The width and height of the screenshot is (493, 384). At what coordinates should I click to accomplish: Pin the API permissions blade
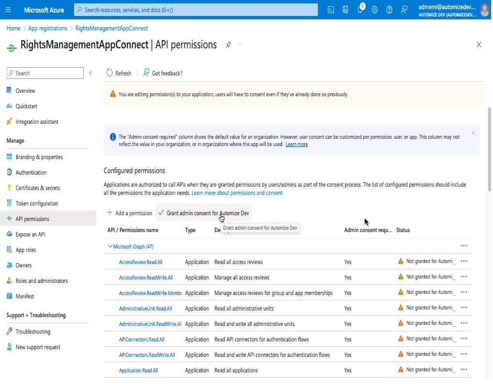click(x=228, y=44)
